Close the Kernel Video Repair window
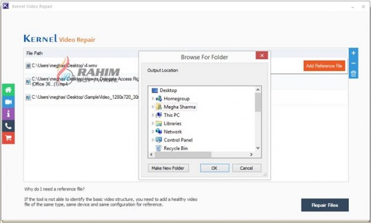 tap(363, 7)
